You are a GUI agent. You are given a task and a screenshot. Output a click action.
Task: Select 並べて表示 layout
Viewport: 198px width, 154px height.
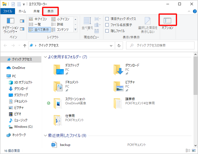point(39,30)
